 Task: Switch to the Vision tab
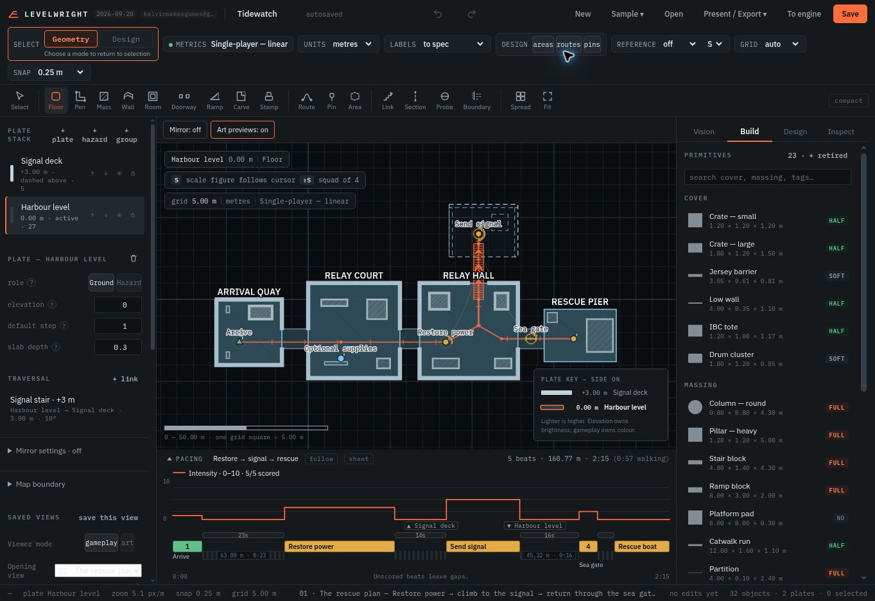[x=704, y=132]
